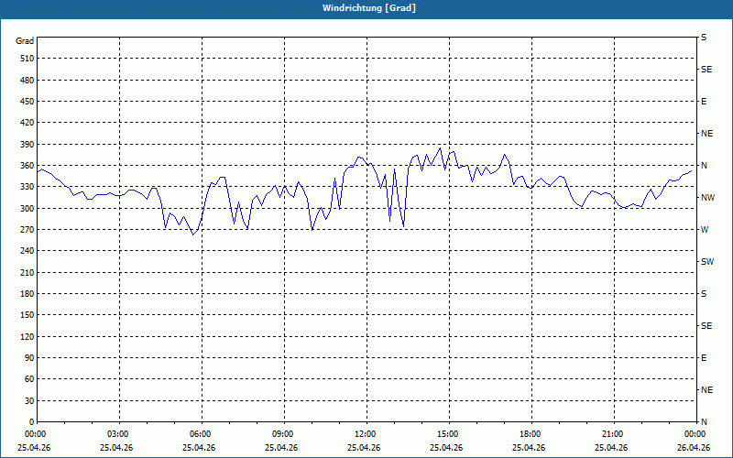
Task: Pick the NE label between 420 and 390 levels
Action: tap(706, 134)
